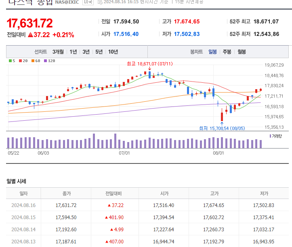Select the 월봉 monthly candle chart
Viewport: 292px width, 247px height.
coord(242,52)
